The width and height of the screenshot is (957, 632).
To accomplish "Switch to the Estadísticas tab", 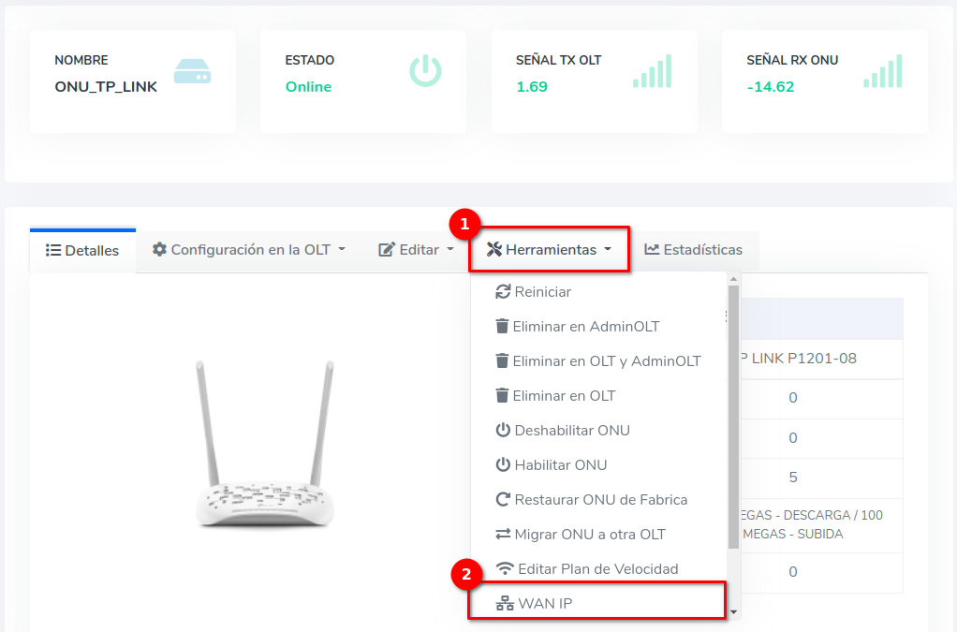I will pyautogui.click(x=694, y=250).
